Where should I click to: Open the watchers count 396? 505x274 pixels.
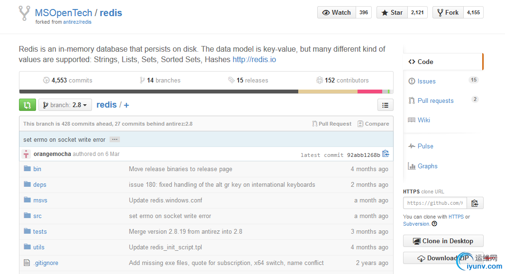coord(364,12)
